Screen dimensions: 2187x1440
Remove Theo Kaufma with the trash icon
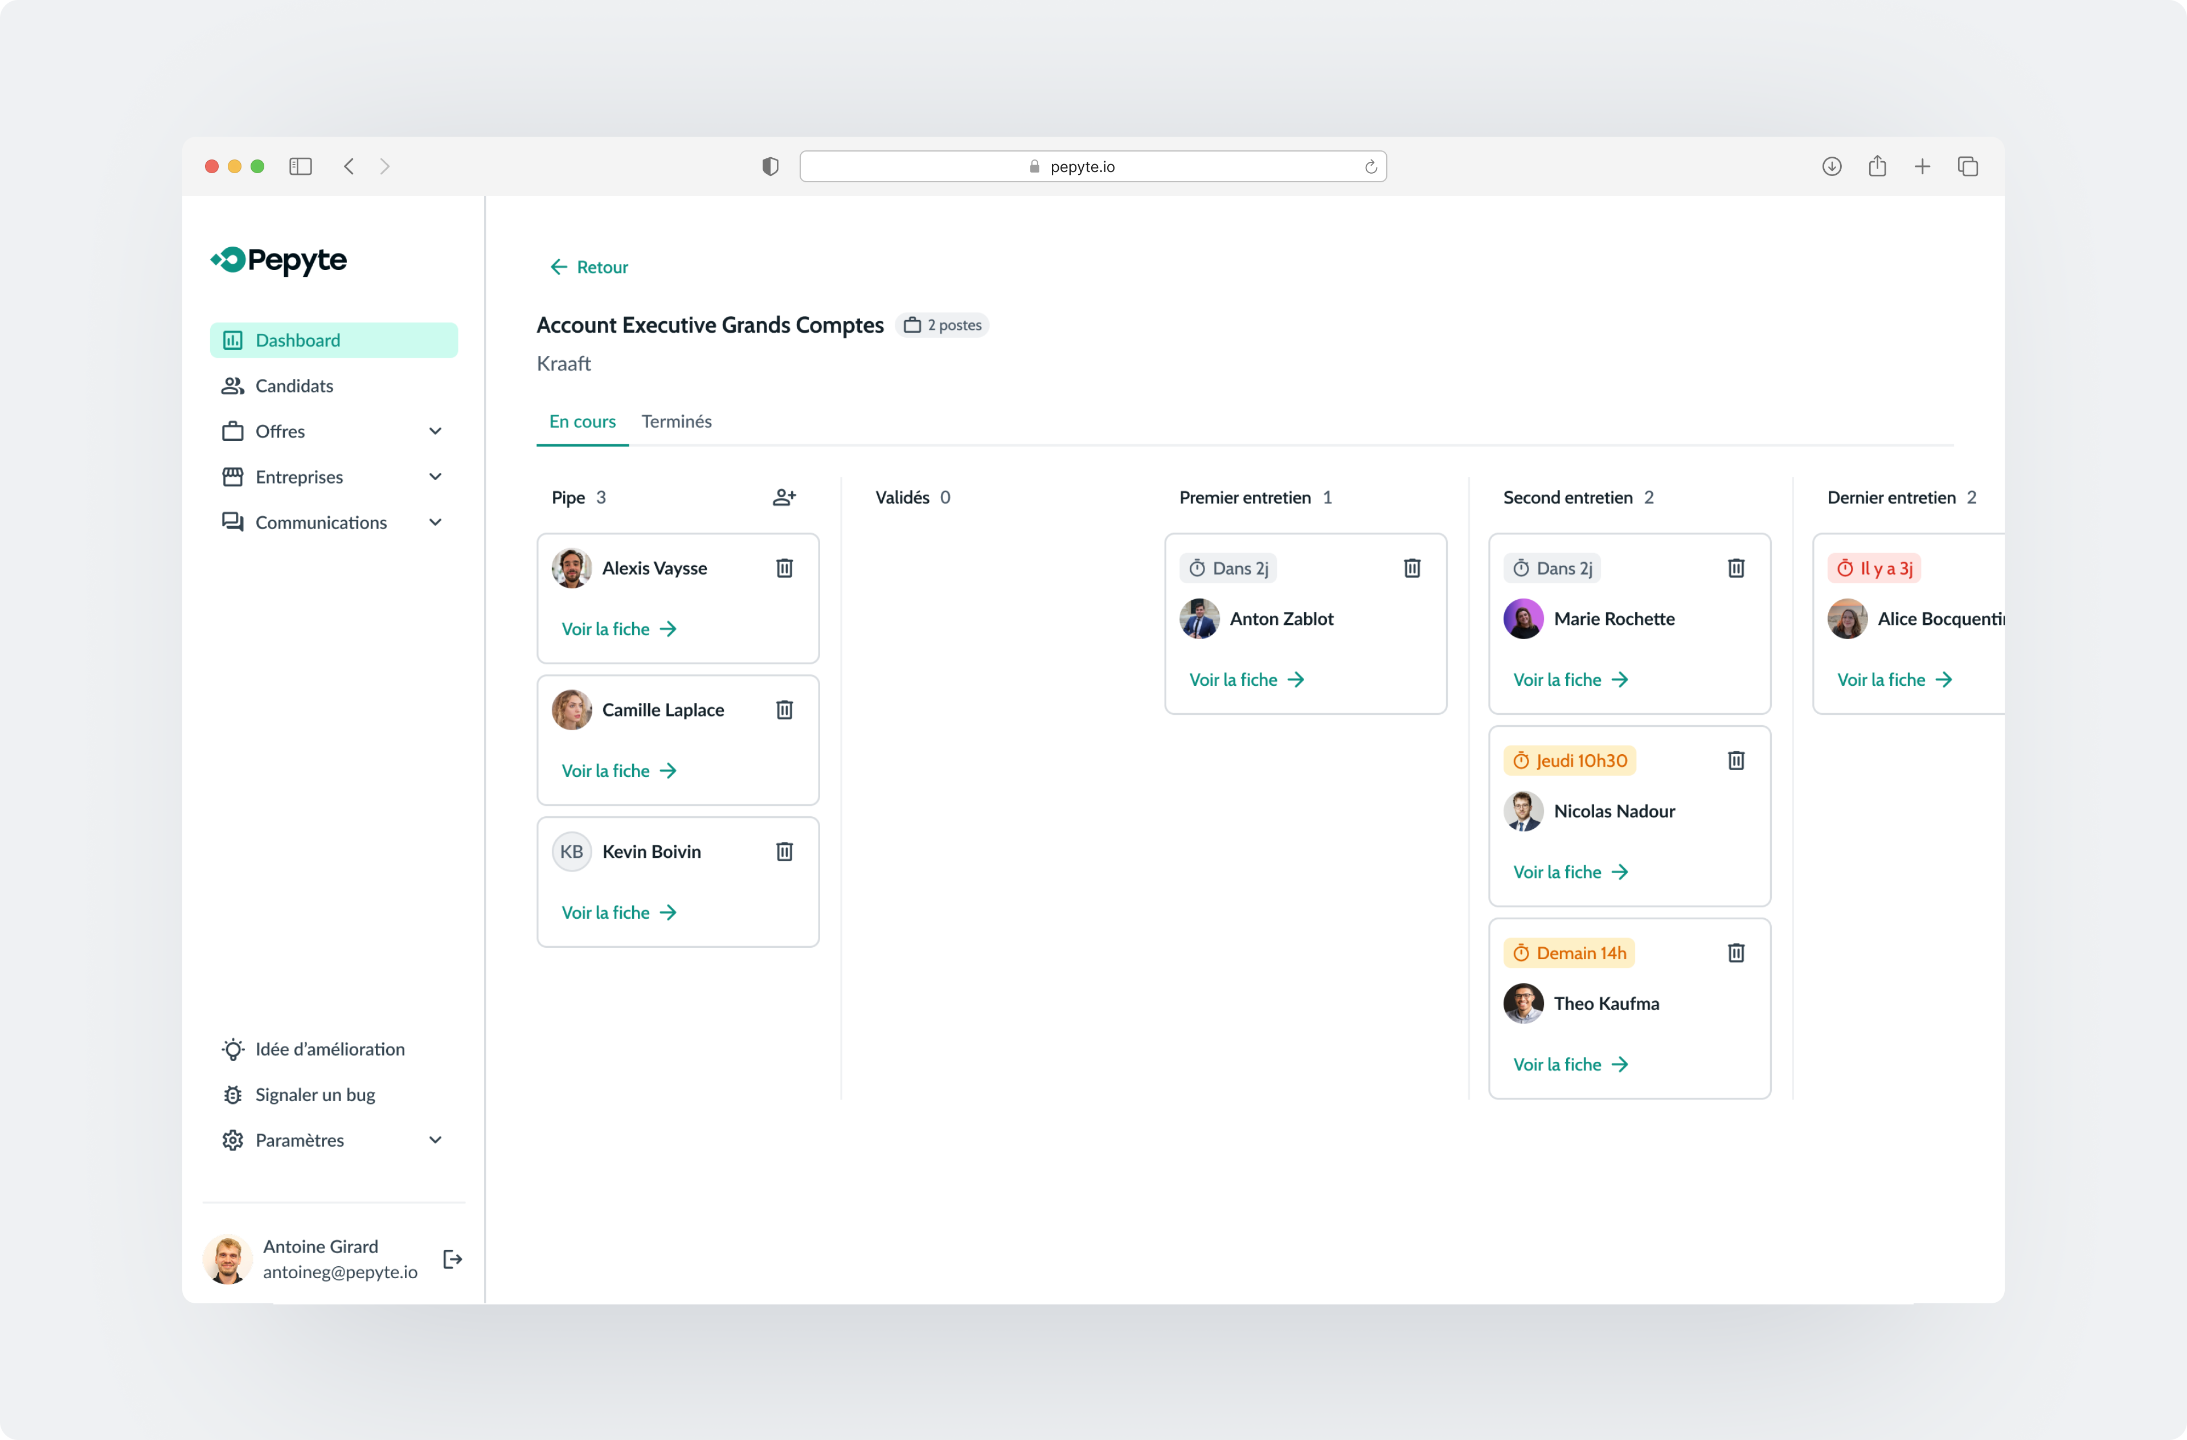pos(1736,953)
